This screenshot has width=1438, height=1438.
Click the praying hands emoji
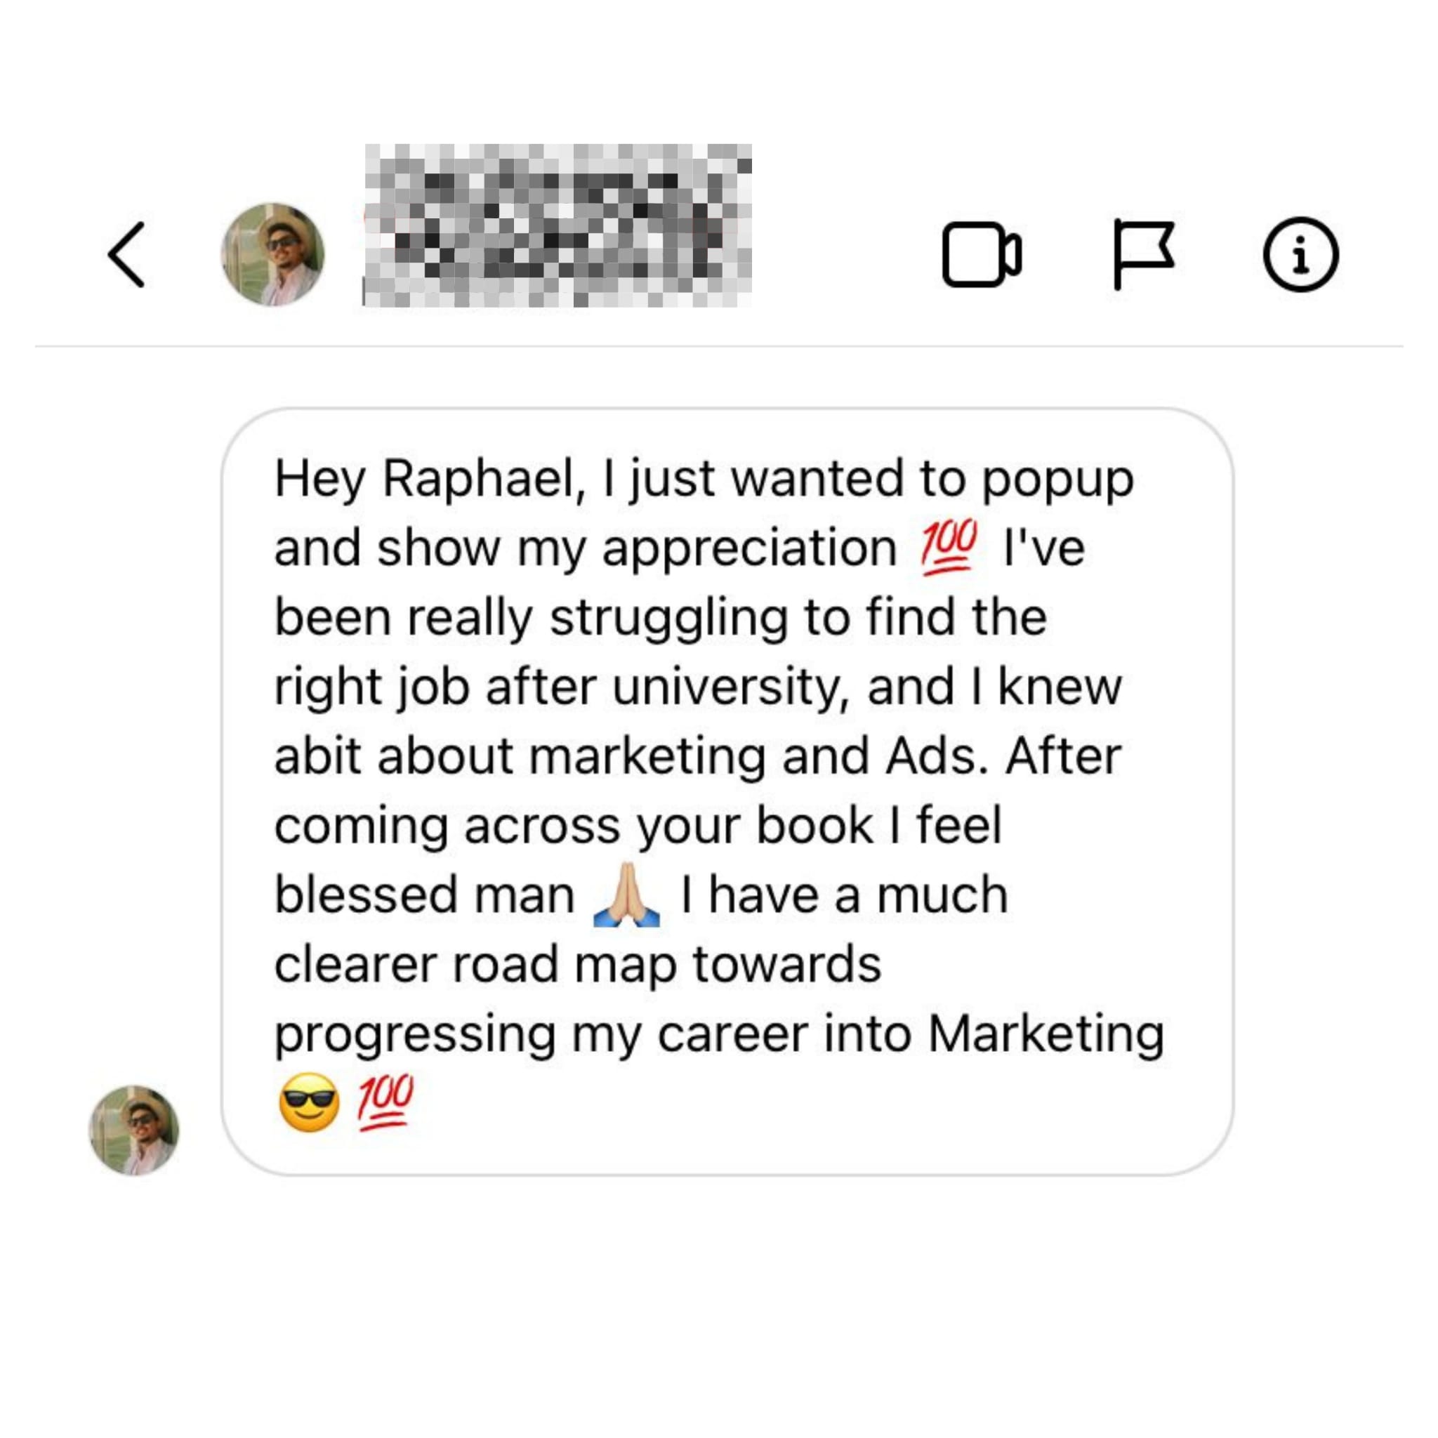(626, 894)
